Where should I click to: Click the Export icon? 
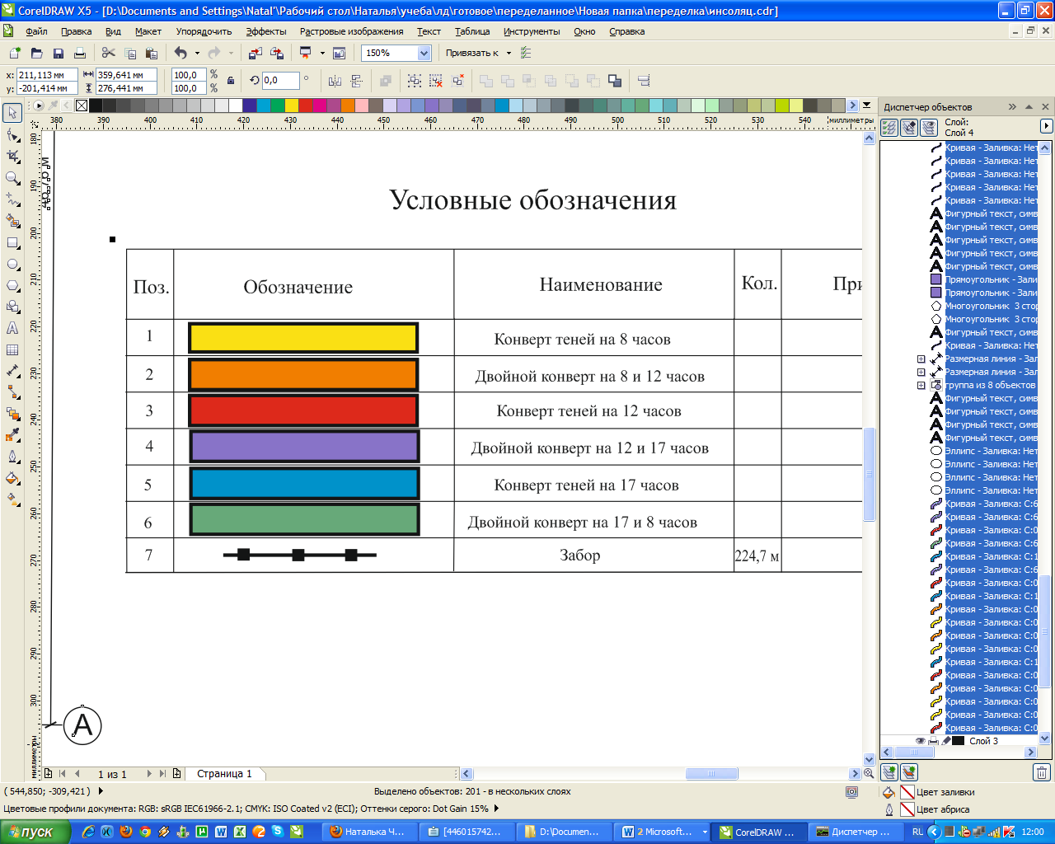[x=276, y=53]
